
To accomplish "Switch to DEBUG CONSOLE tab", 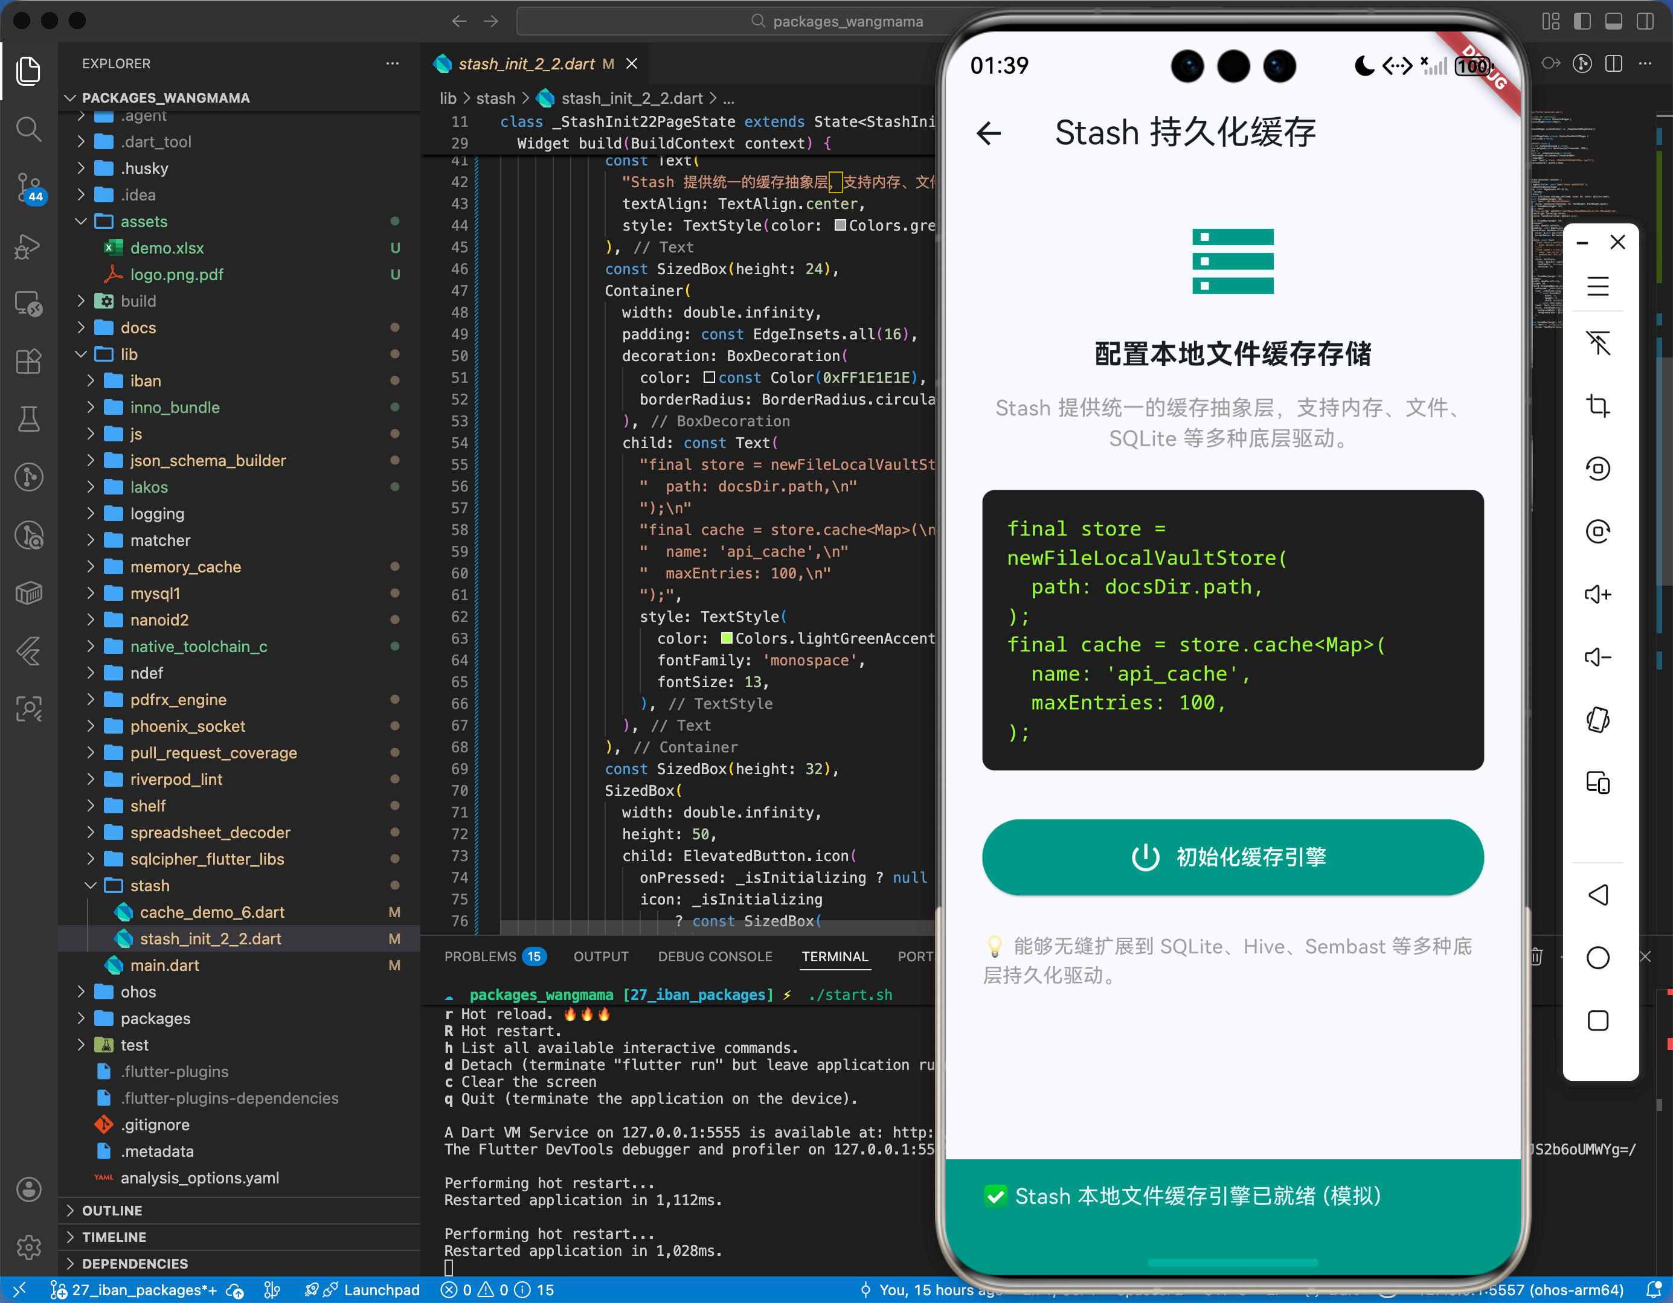I will pyautogui.click(x=714, y=956).
